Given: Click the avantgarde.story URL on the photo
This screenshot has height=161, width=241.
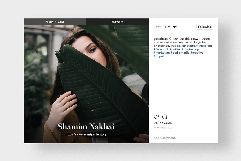Looking at the screenshot, I should 86,134.
